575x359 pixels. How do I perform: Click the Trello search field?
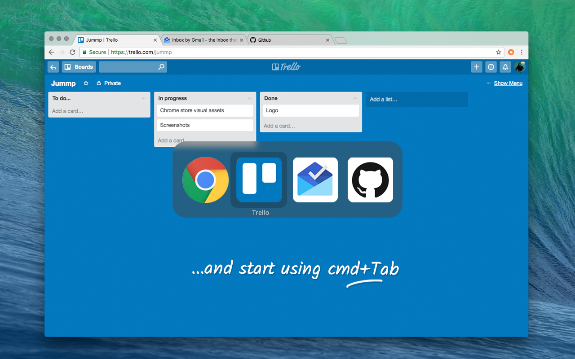pyautogui.click(x=133, y=67)
